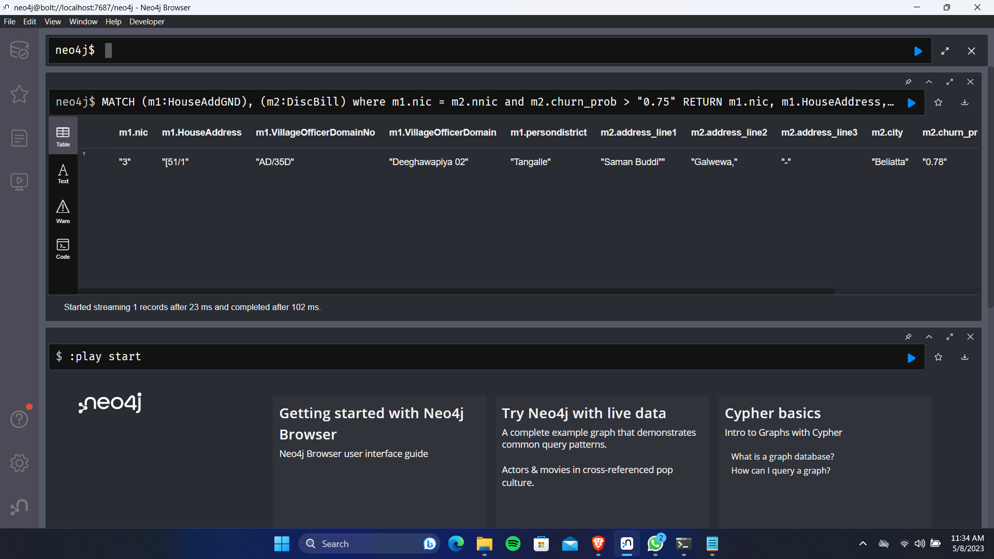Collapse the :play start frame

tap(929, 336)
